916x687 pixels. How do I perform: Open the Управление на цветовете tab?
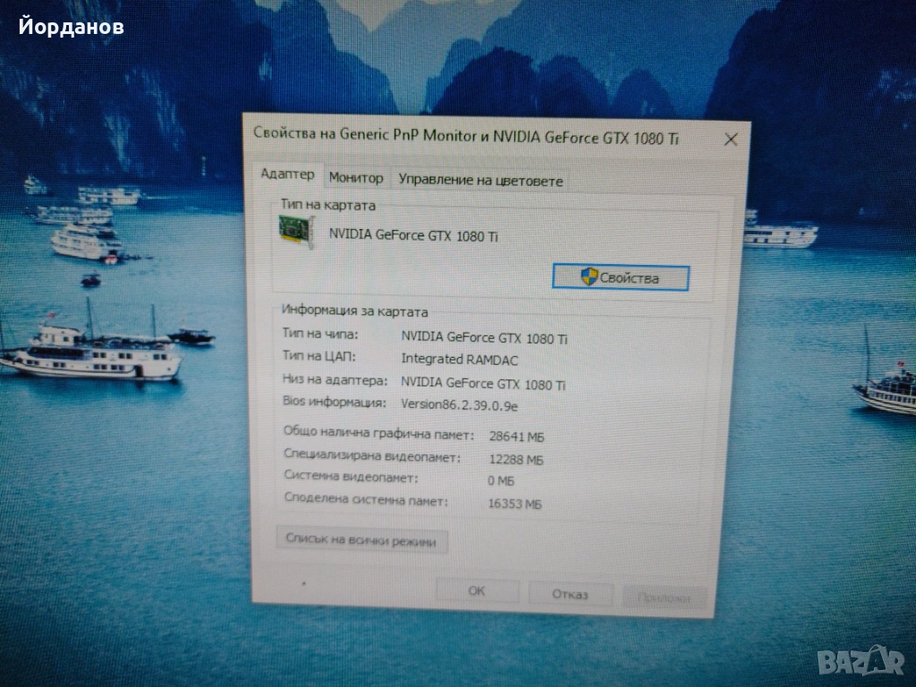pos(480,180)
